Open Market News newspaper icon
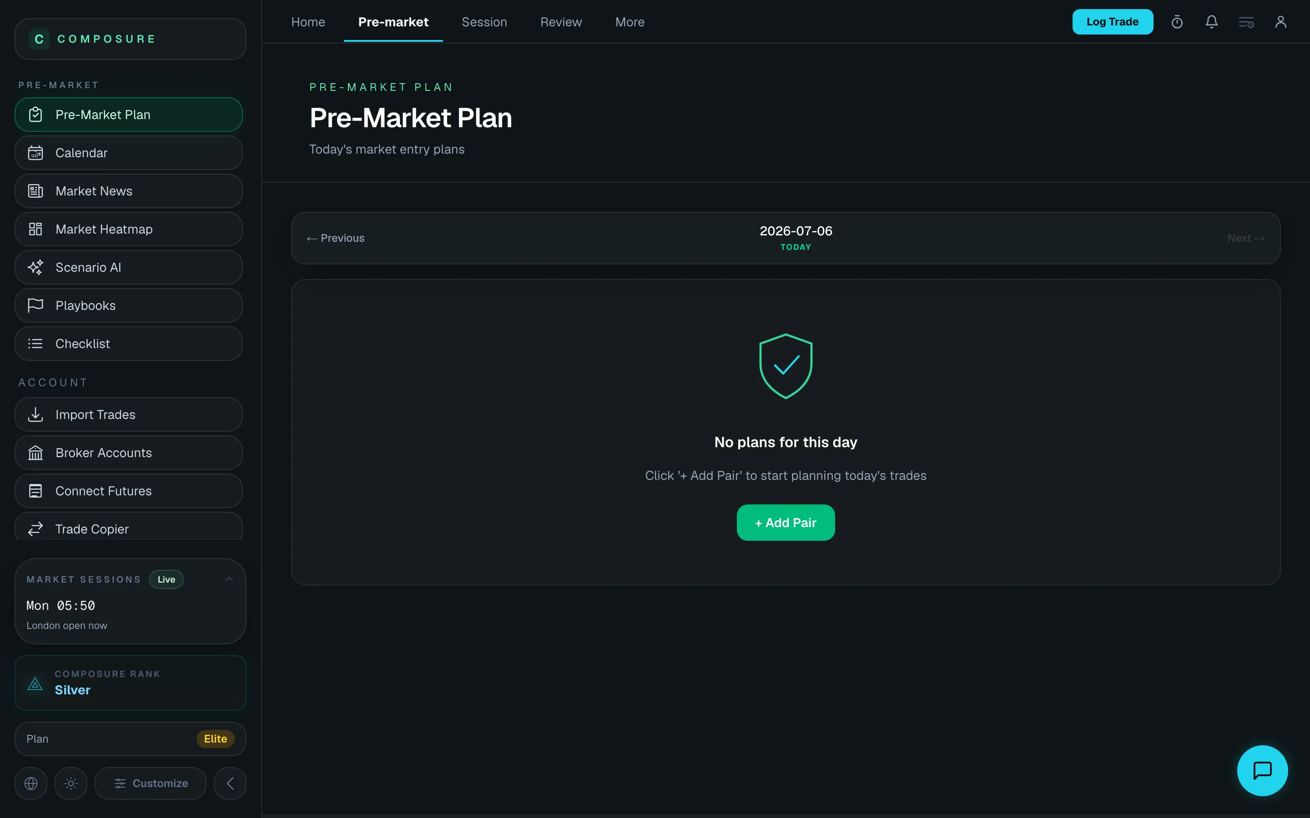The height and width of the screenshot is (818, 1310). click(x=36, y=191)
